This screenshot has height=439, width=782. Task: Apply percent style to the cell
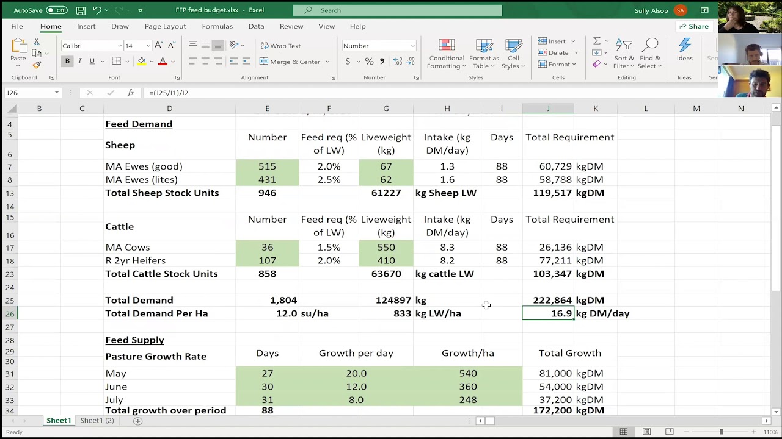click(369, 62)
